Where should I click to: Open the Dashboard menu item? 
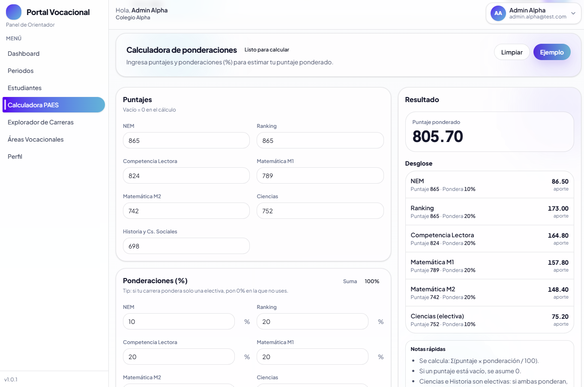click(24, 54)
